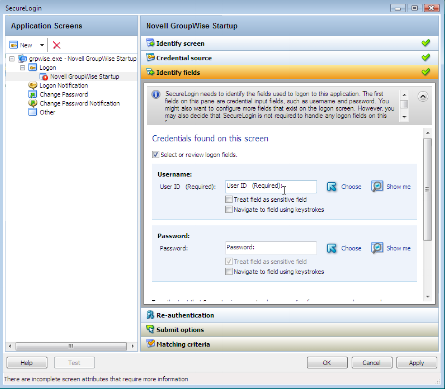
Task: Enable Password 'Navigate to field using keystrokes'
Action: (x=229, y=272)
